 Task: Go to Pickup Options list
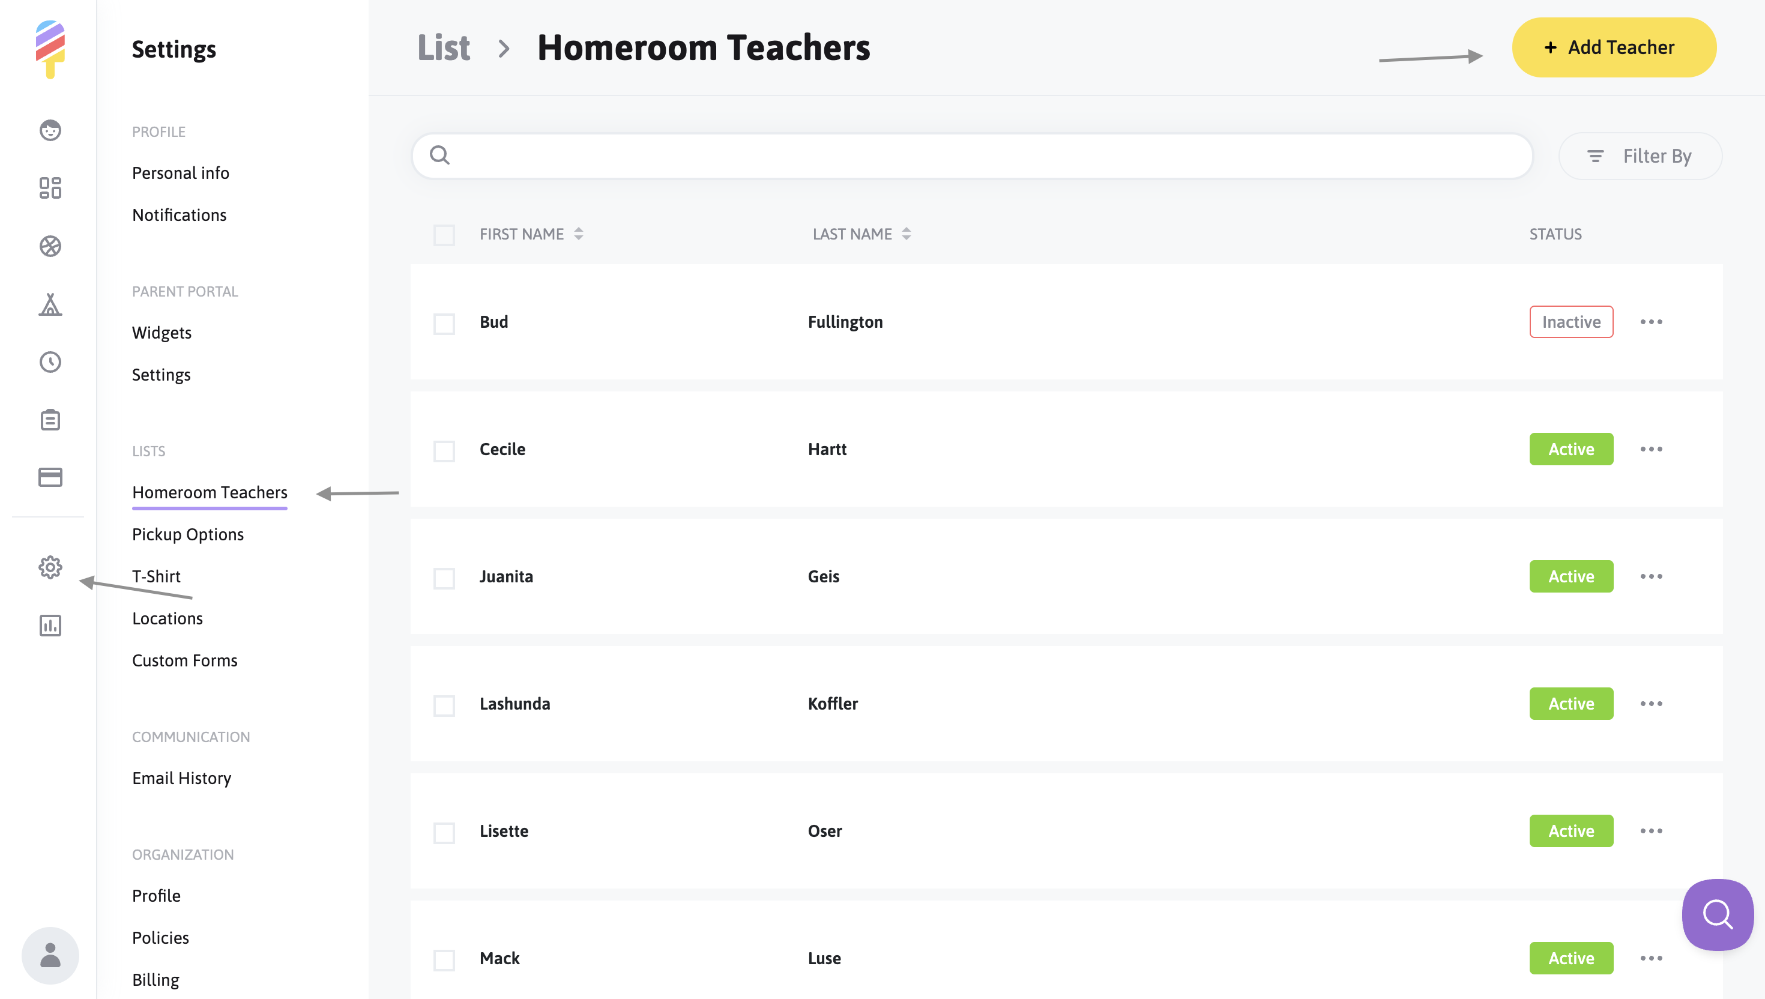click(x=188, y=534)
